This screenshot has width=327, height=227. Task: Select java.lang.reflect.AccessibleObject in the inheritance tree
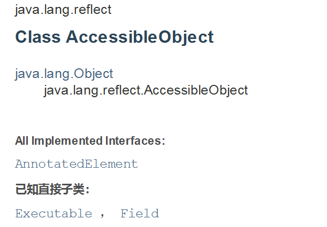click(146, 90)
